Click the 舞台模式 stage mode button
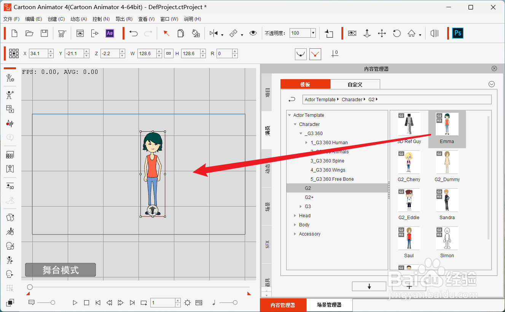 [x=61, y=270]
